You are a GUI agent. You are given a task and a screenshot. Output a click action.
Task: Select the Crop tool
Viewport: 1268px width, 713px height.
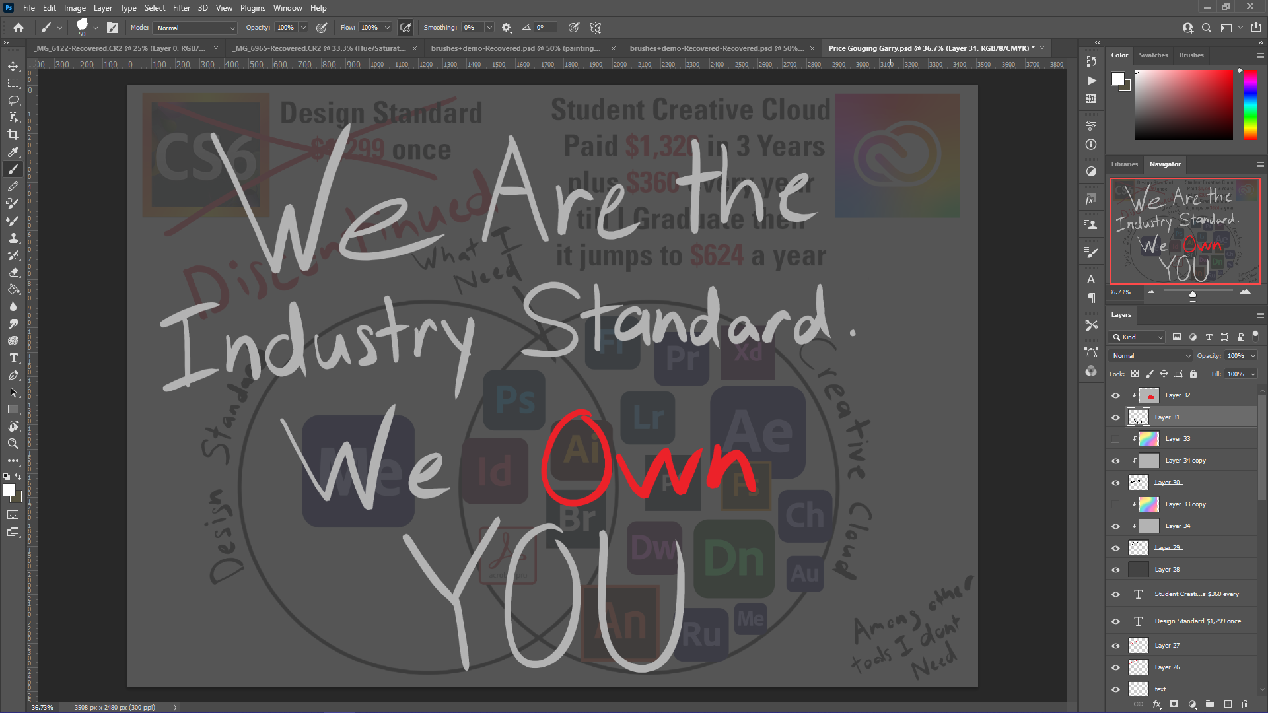point(13,135)
